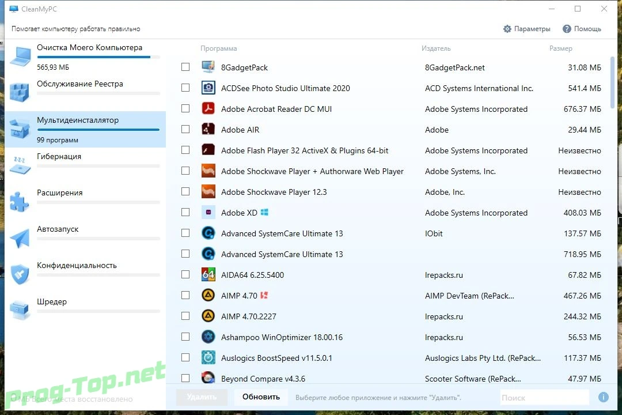Check the AIMP 4.70.2227 checkbox
The width and height of the screenshot is (622, 415).
(x=185, y=316)
